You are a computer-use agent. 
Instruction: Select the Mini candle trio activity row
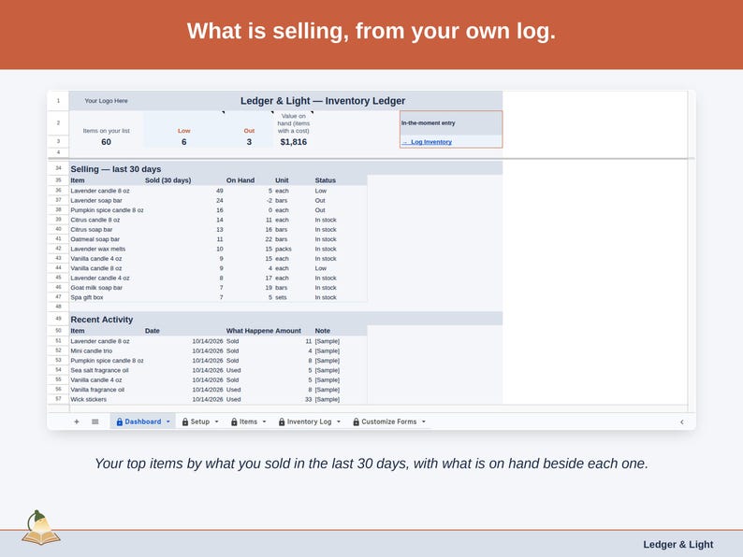pos(218,351)
